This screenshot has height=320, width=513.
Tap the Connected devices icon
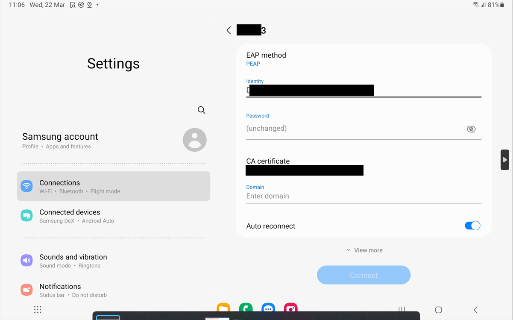pos(26,215)
